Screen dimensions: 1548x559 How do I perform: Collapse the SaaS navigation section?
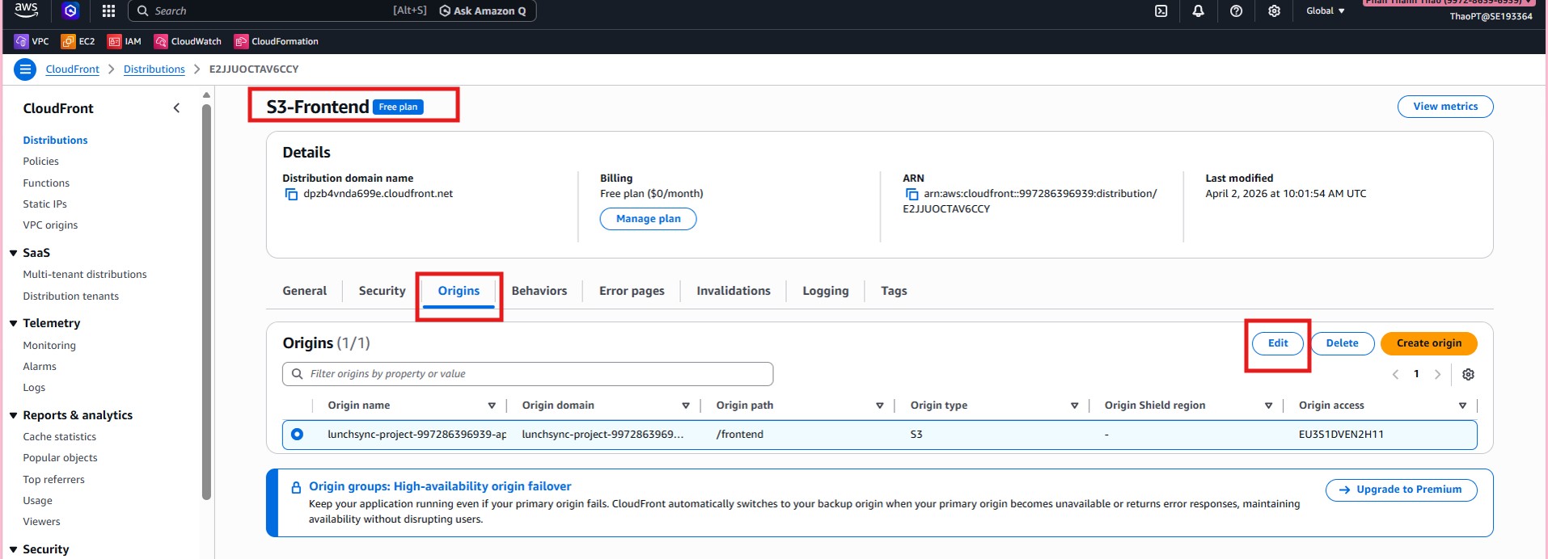(14, 253)
